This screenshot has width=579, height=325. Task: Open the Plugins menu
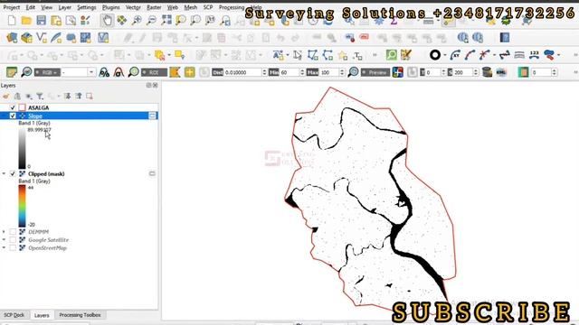(110, 7)
